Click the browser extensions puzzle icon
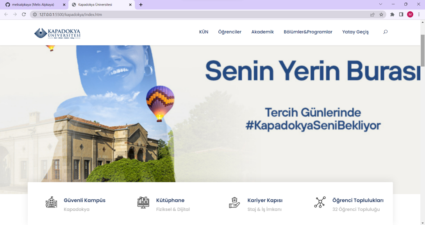The height and width of the screenshot is (225, 425). coord(392,14)
